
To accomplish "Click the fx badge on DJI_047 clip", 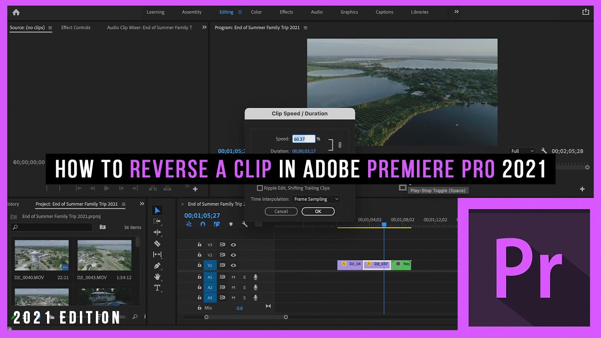I will coord(369,264).
